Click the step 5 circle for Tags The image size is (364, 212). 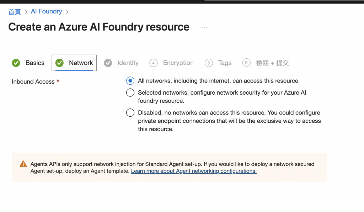point(209,63)
